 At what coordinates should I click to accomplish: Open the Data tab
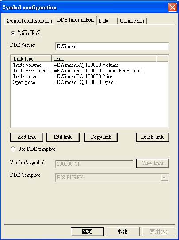pyautogui.click(x=107, y=21)
